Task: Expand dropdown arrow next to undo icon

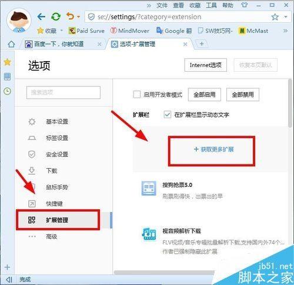Action: coord(78,17)
